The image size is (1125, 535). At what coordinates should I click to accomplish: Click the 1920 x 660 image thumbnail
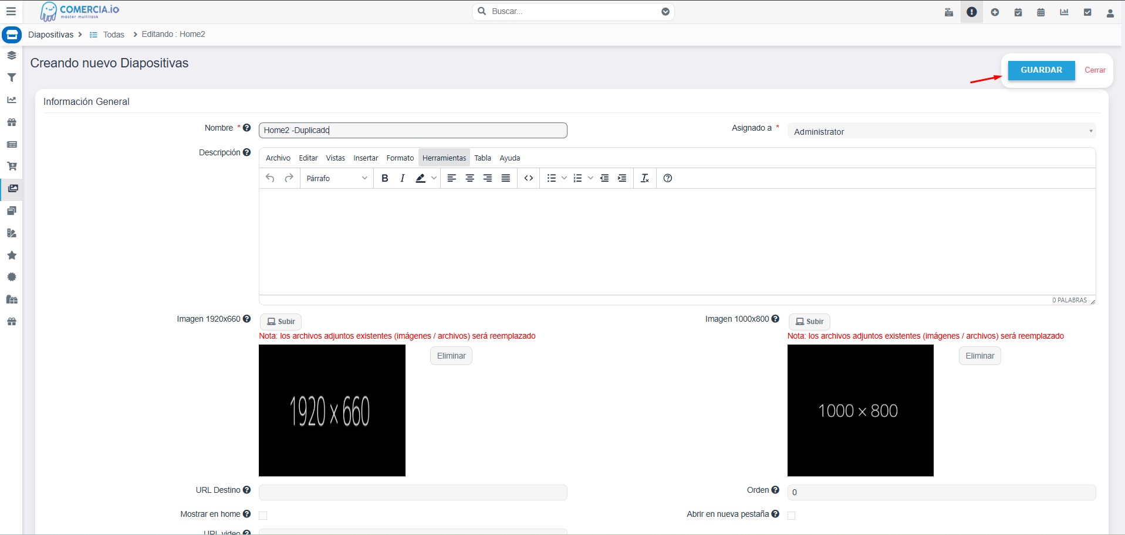pyautogui.click(x=332, y=410)
